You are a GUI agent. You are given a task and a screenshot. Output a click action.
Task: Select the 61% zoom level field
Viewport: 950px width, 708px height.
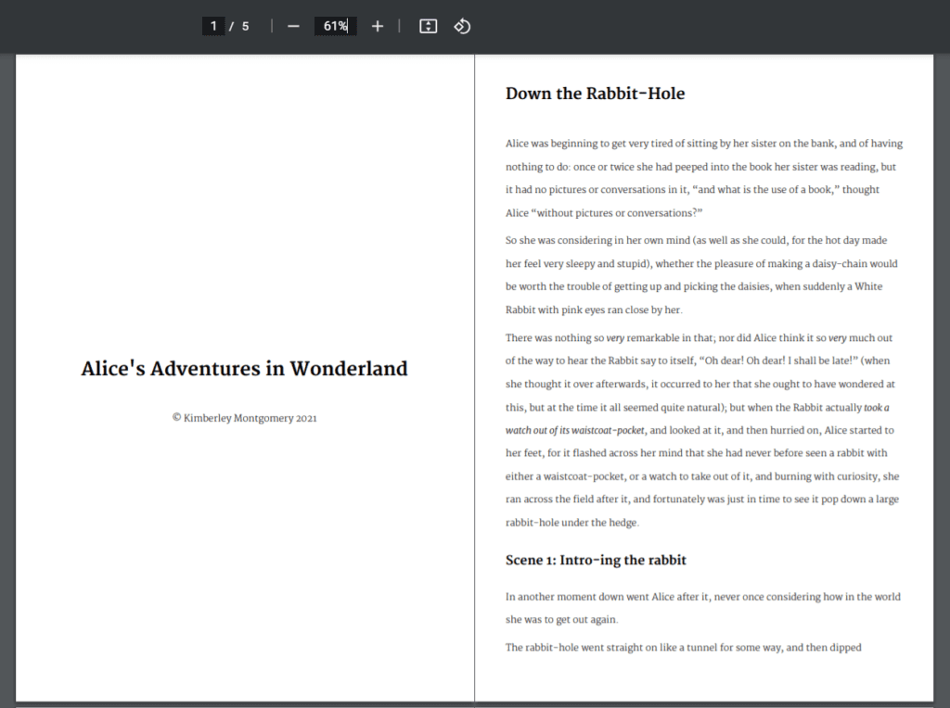[x=335, y=26]
